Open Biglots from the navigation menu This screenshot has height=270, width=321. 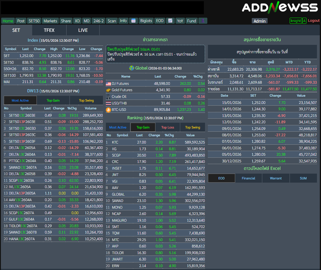[146, 21]
